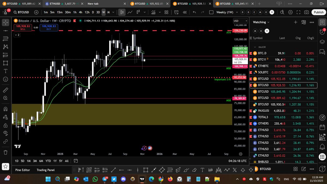Open the Chats panel
327x184 pixels.
point(322,51)
